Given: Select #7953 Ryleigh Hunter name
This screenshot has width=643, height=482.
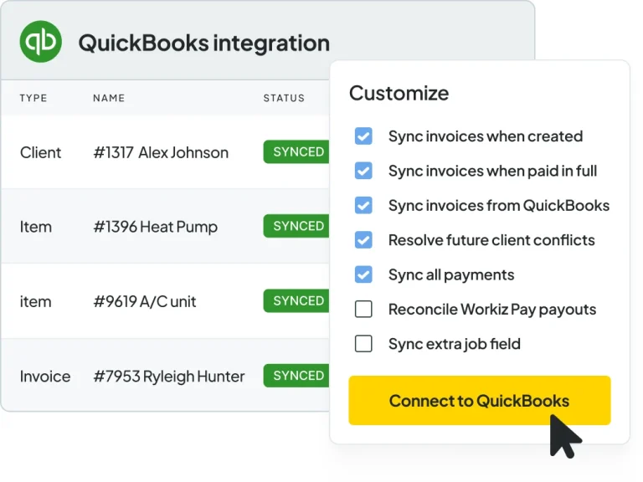Looking at the screenshot, I should pos(169,377).
